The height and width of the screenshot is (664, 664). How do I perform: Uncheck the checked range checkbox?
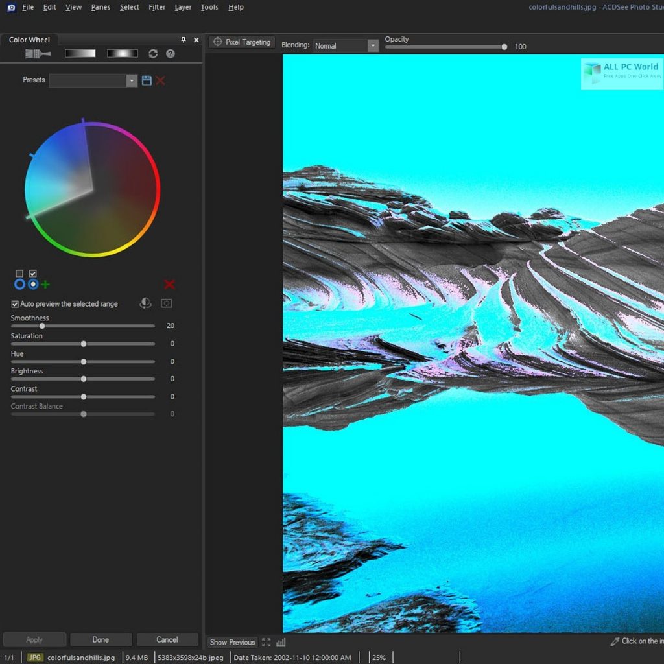click(x=32, y=273)
